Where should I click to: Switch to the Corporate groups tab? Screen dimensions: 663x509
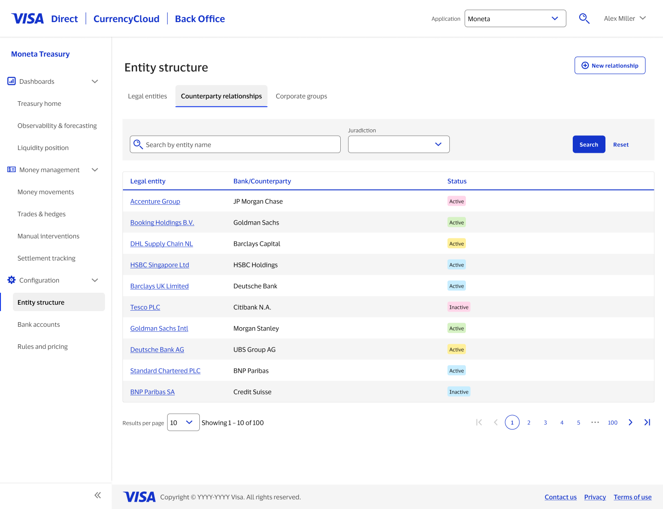[302, 96]
